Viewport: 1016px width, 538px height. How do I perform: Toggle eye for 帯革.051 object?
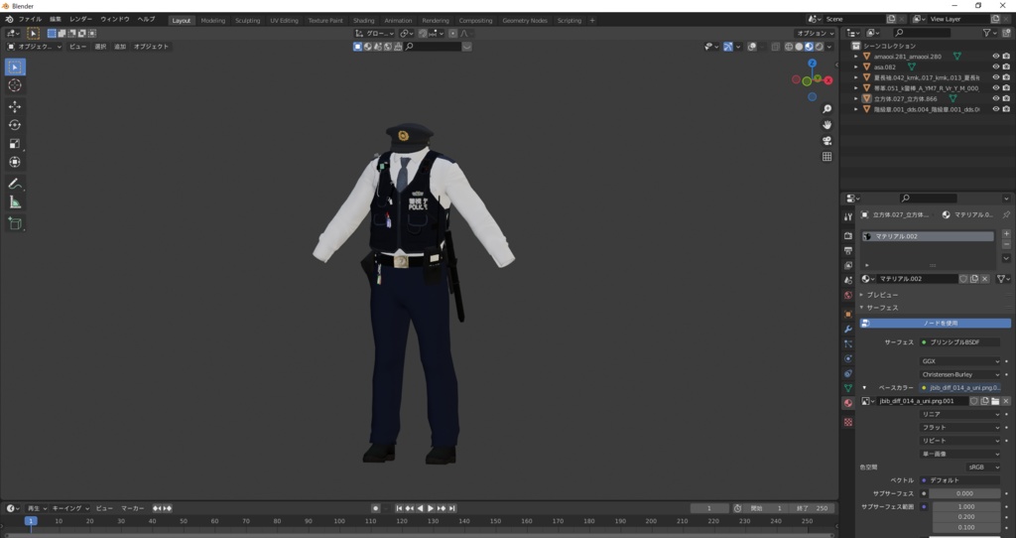996,88
